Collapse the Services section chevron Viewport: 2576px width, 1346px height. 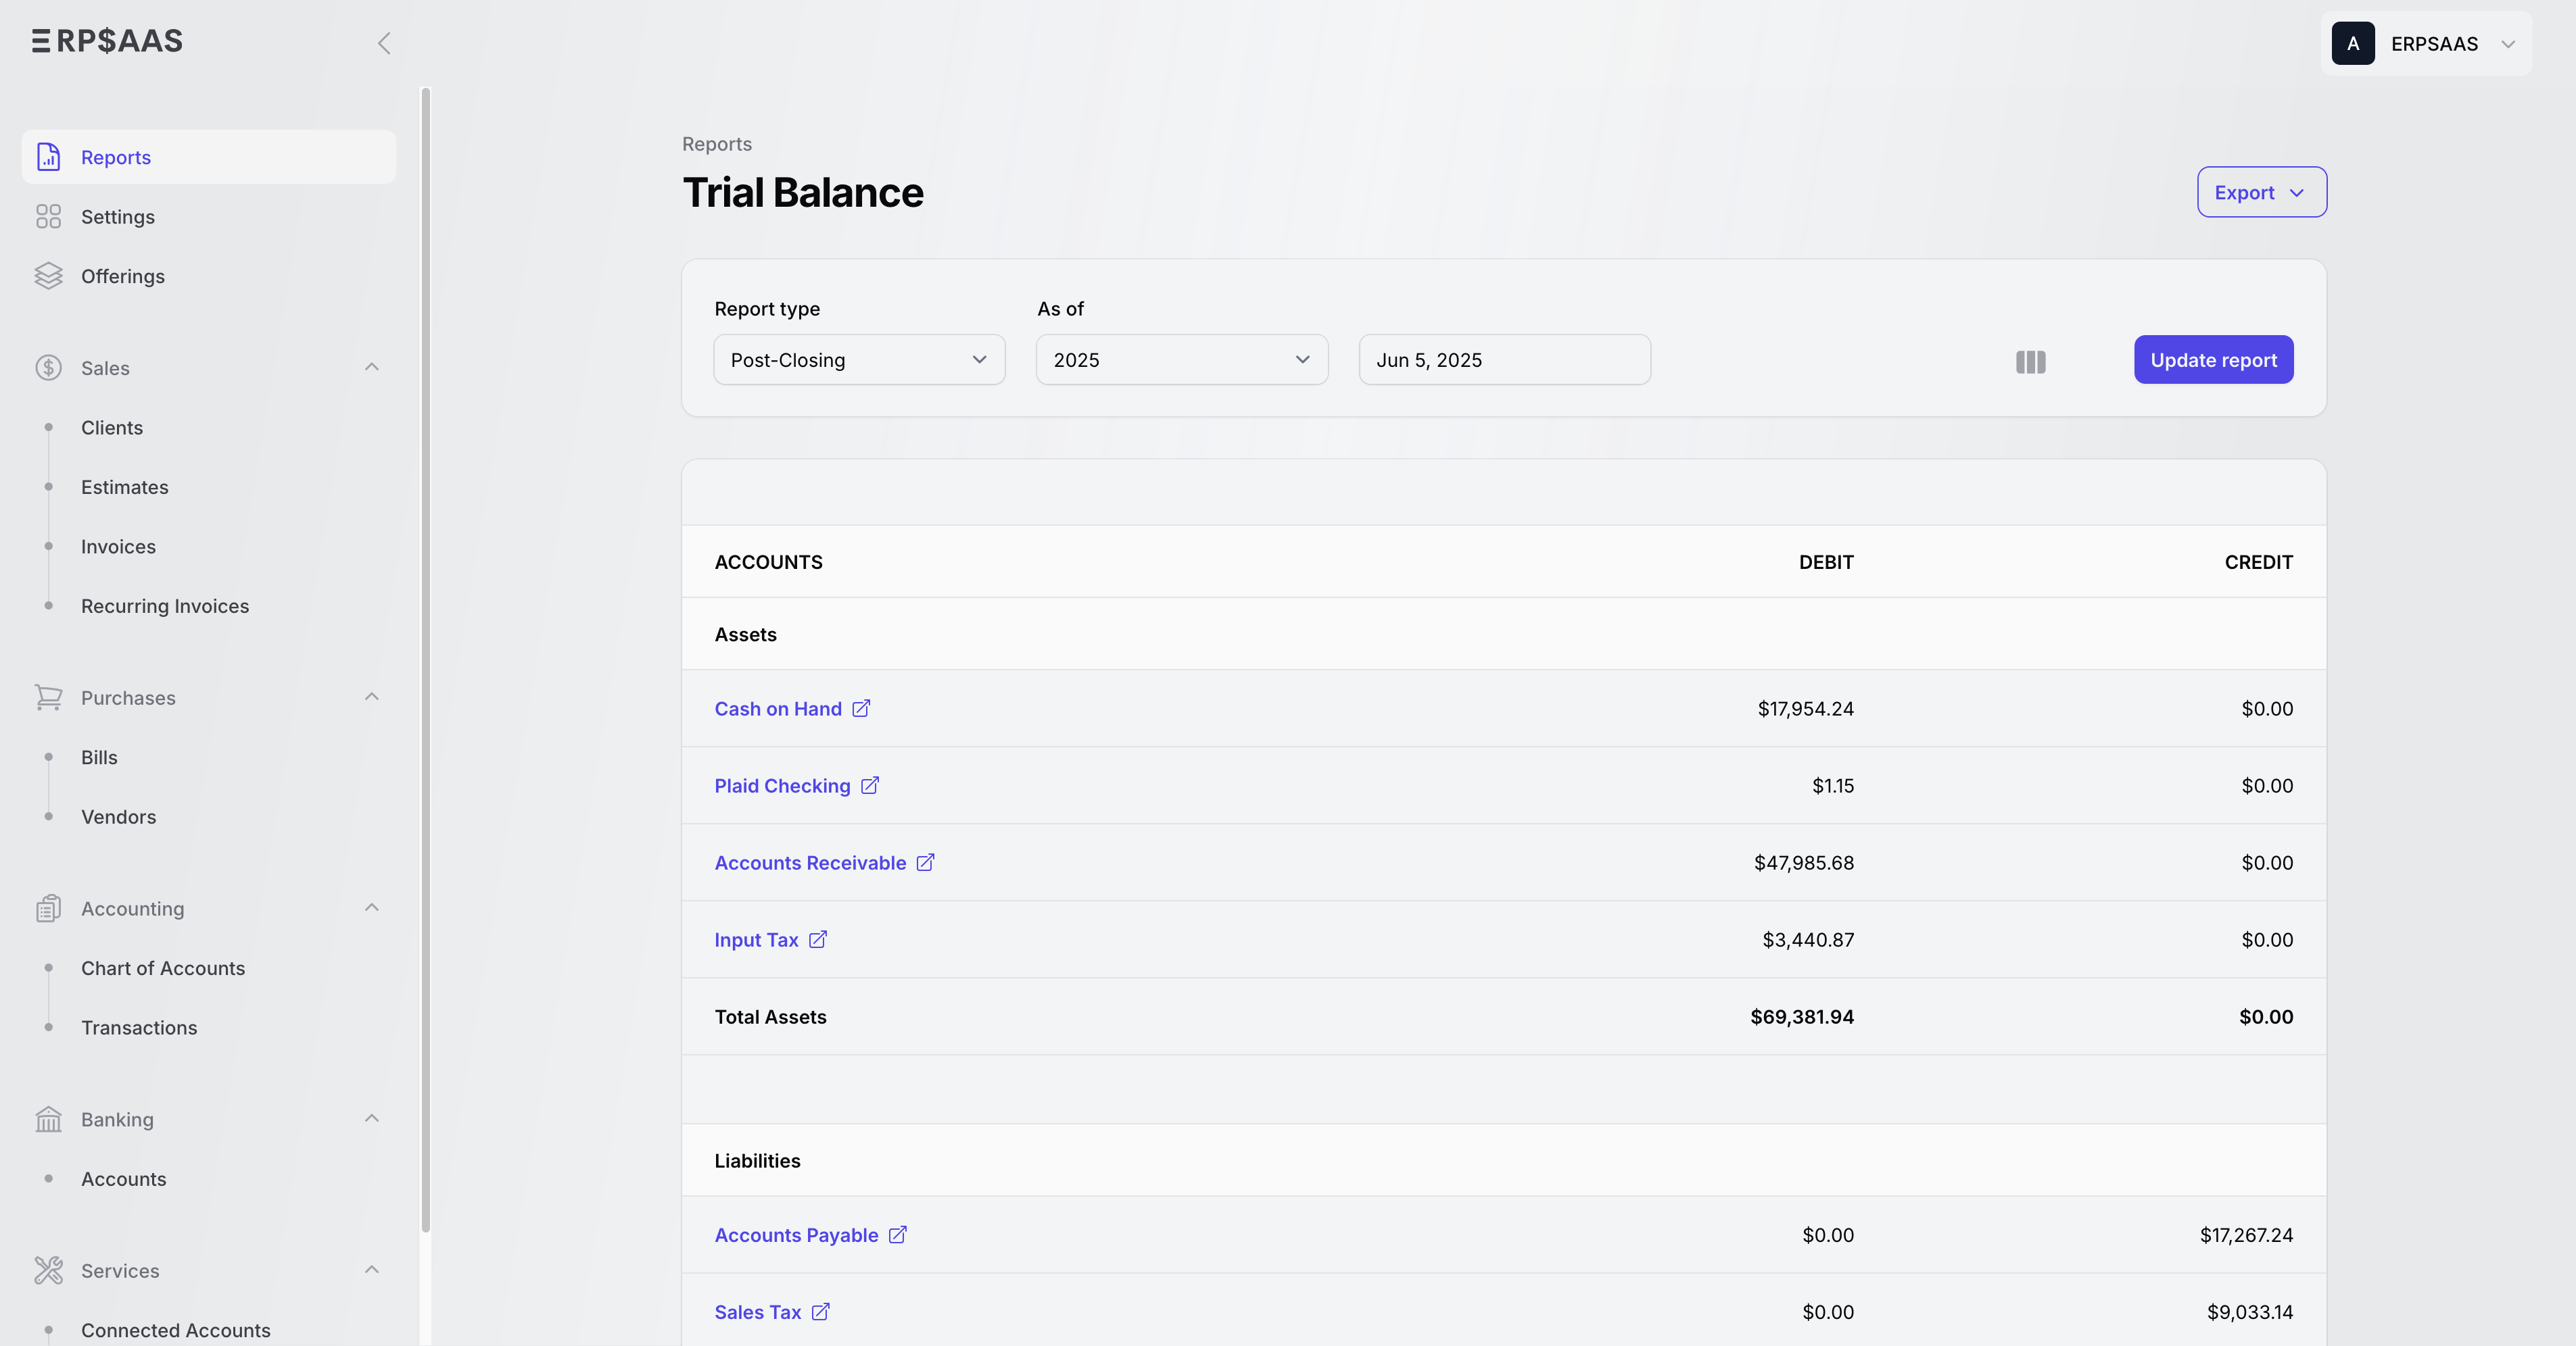click(372, 1270)
